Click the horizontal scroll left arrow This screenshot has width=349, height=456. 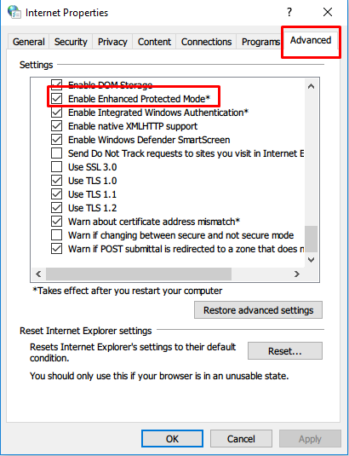point(38,274)
